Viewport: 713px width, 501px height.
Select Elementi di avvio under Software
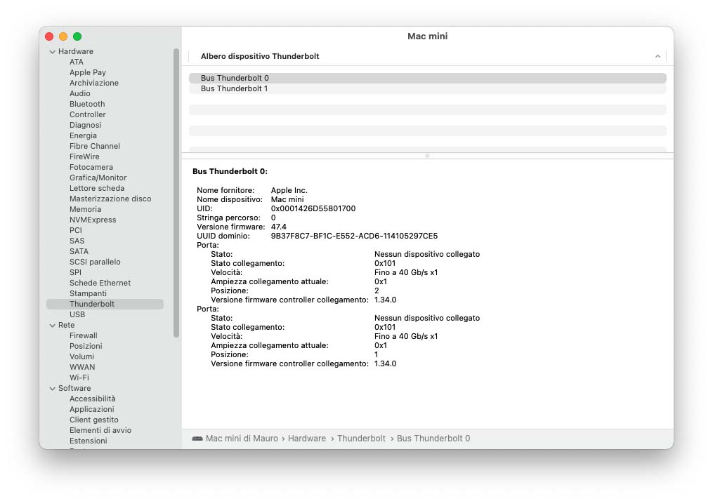[100, 430]
